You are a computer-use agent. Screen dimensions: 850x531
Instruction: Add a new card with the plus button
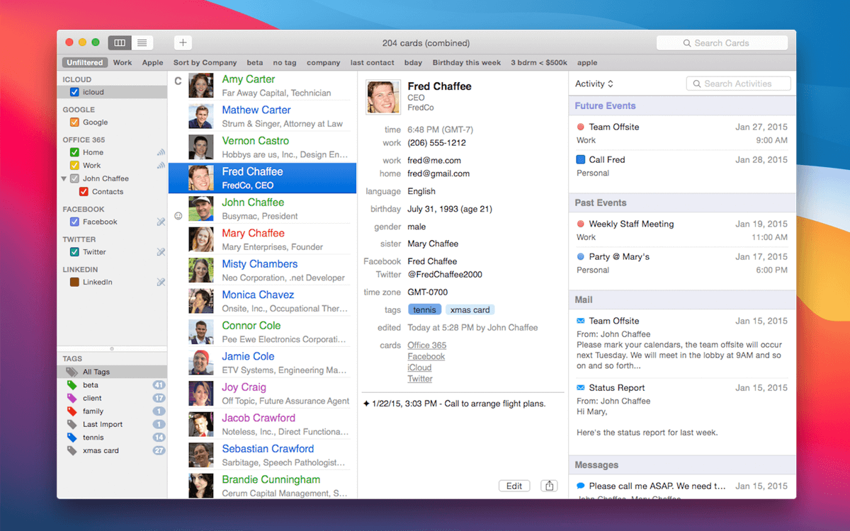183,43
